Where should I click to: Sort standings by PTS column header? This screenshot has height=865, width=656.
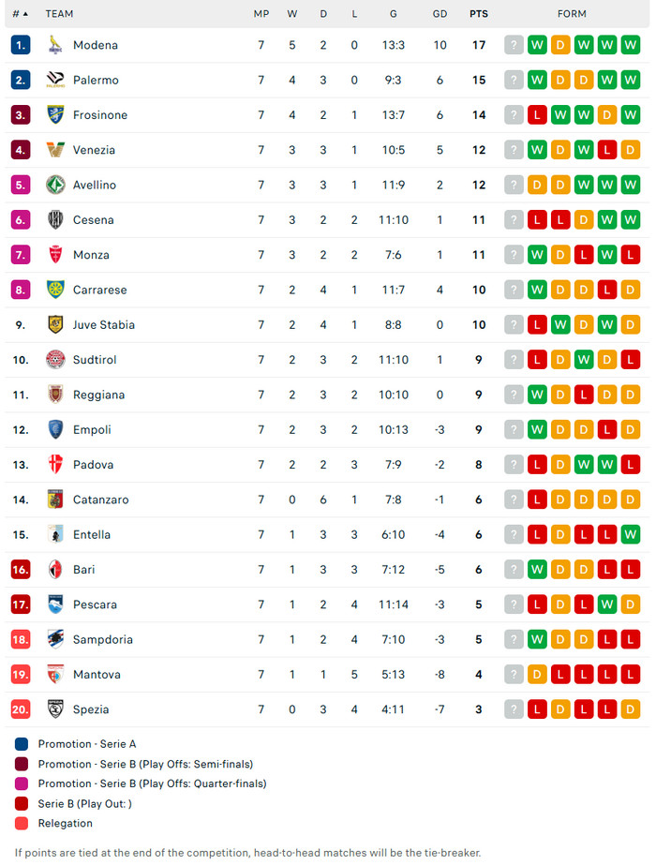479,14
